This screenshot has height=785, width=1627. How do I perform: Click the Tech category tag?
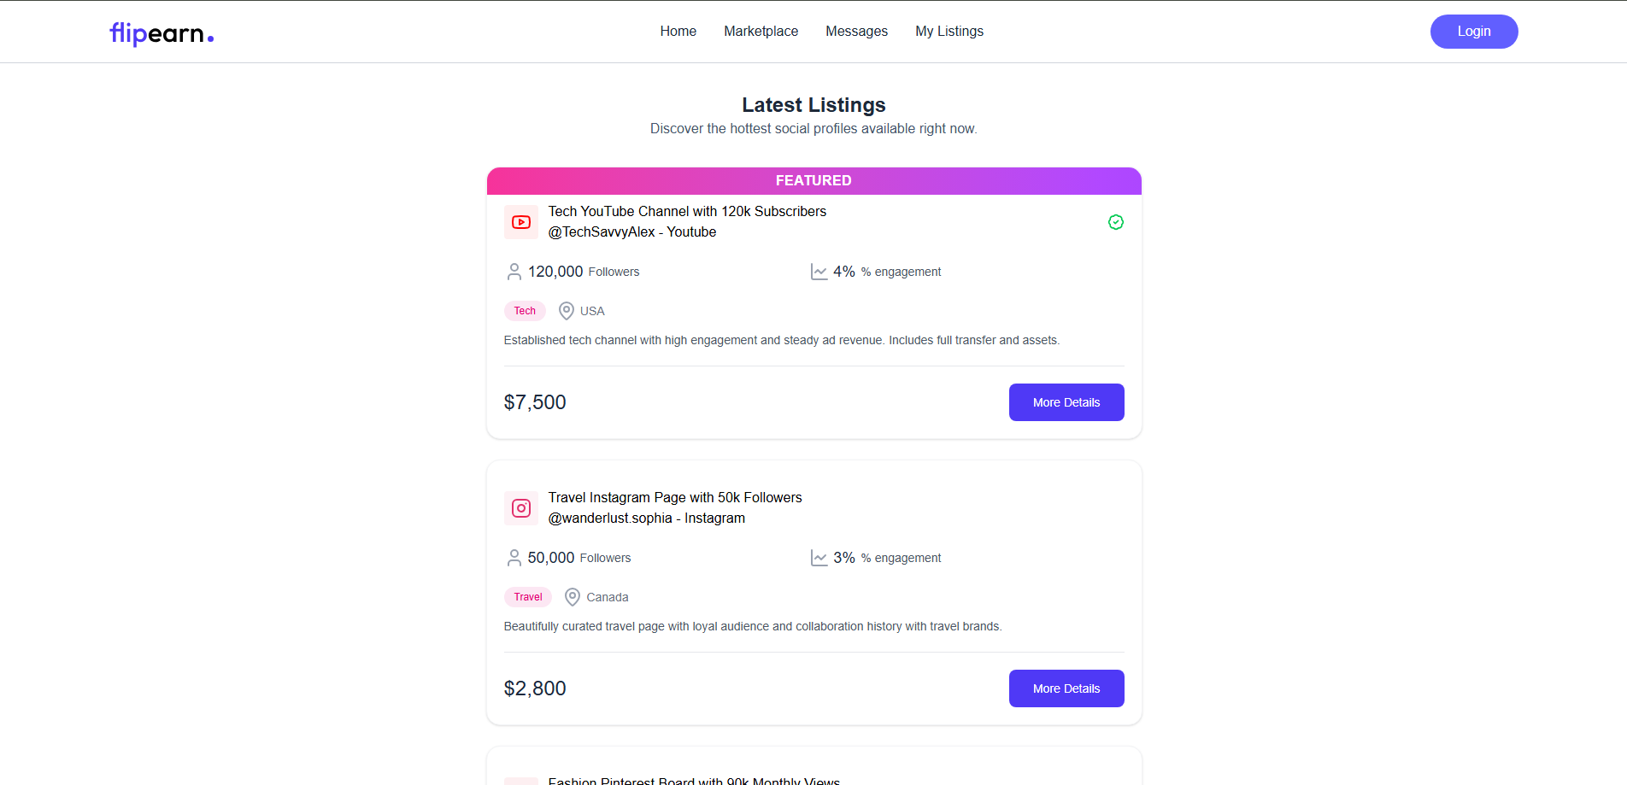click(525, 311)
